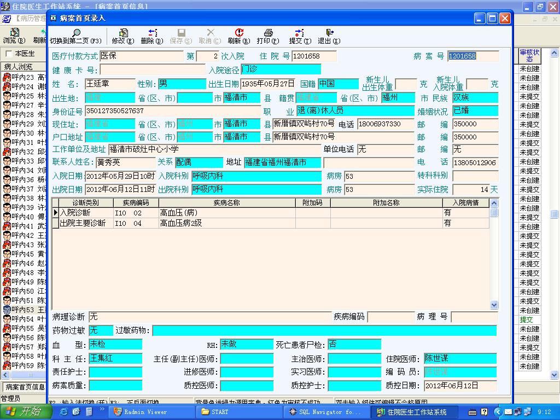
Task: Click the 病理诊断 field showing 无
Action: [x=210, y=317]
